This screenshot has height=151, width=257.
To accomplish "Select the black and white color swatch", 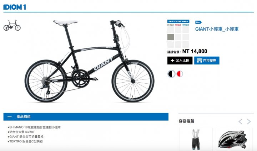I will (x=171, y=74).
